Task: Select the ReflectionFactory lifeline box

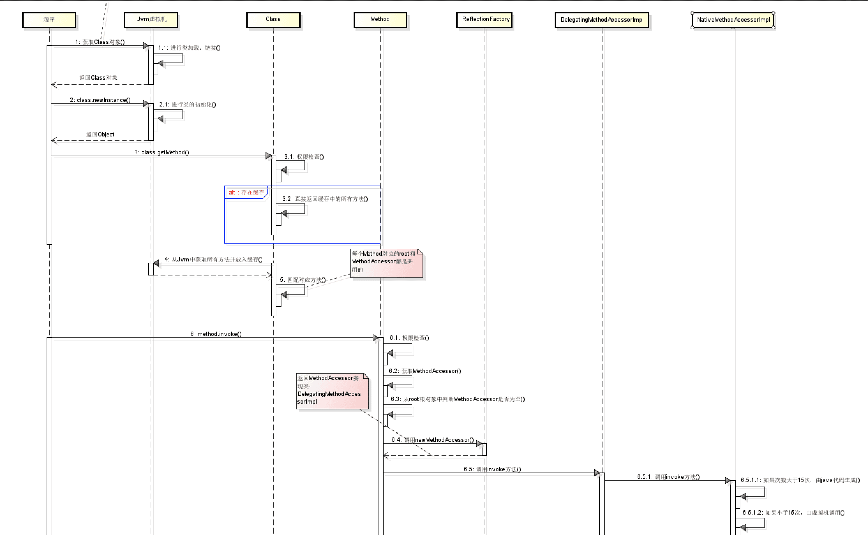Action: [484, 20]
